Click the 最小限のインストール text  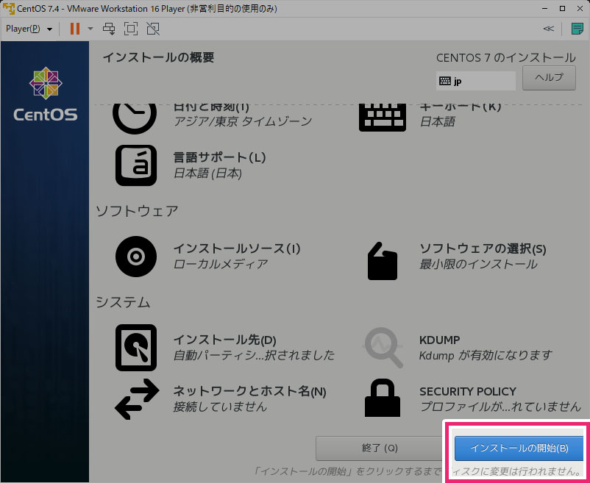478,264
